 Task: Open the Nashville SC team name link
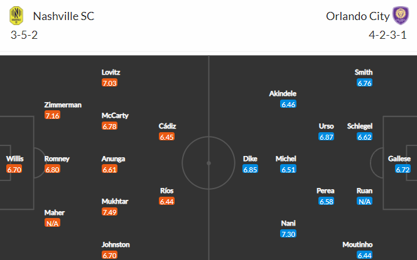pyautogui.click(x=63, y=16)
